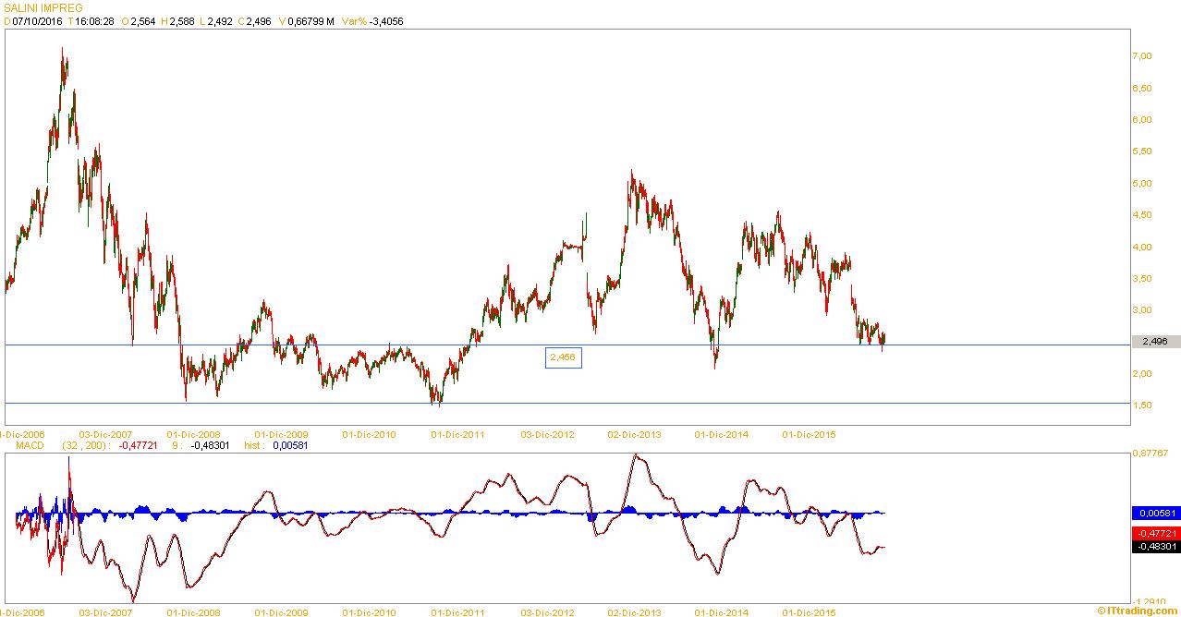Image resolution: width=1181 pixels, height=617 pixels.
Task: Click the SALINI IMPREG chart title
Action: coord(43,7)
